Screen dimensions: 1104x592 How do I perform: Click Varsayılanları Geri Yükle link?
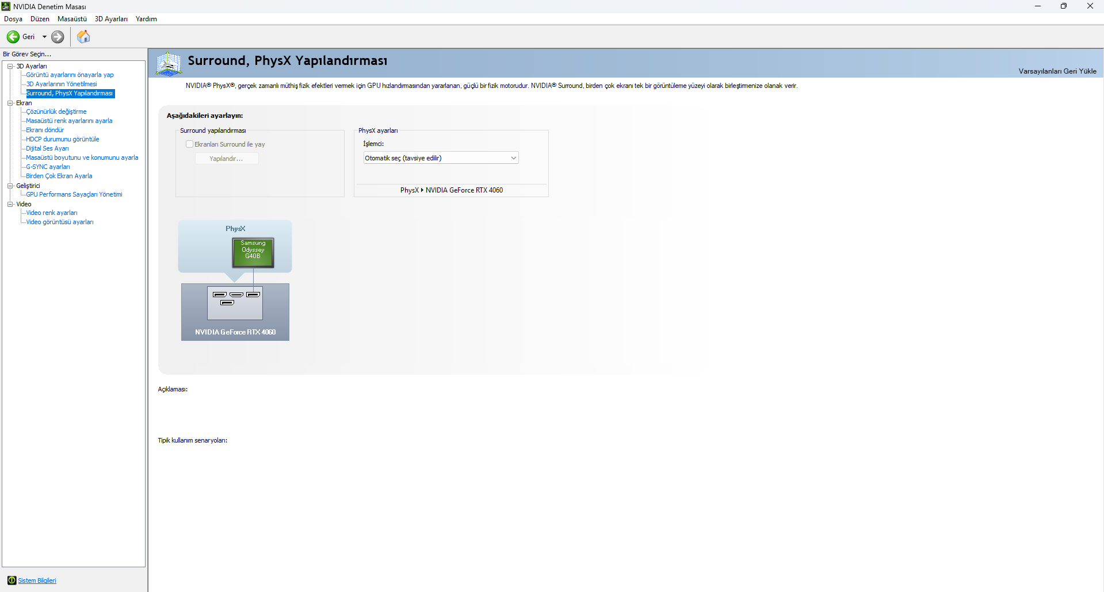[x=1057, y=71]
